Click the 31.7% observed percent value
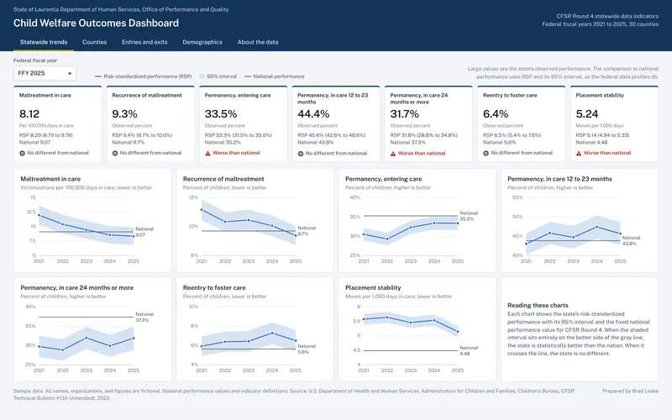This screenshot has width=672, height=420. point(405,114)
